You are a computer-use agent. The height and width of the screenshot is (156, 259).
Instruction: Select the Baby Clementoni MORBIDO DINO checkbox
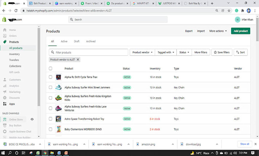click(51, 129)
